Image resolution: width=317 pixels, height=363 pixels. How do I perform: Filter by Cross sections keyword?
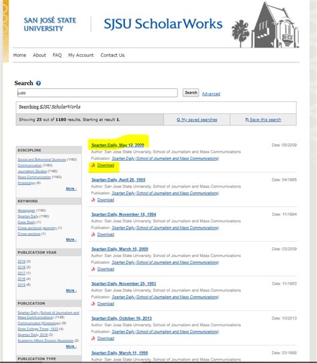pos(29,234)
